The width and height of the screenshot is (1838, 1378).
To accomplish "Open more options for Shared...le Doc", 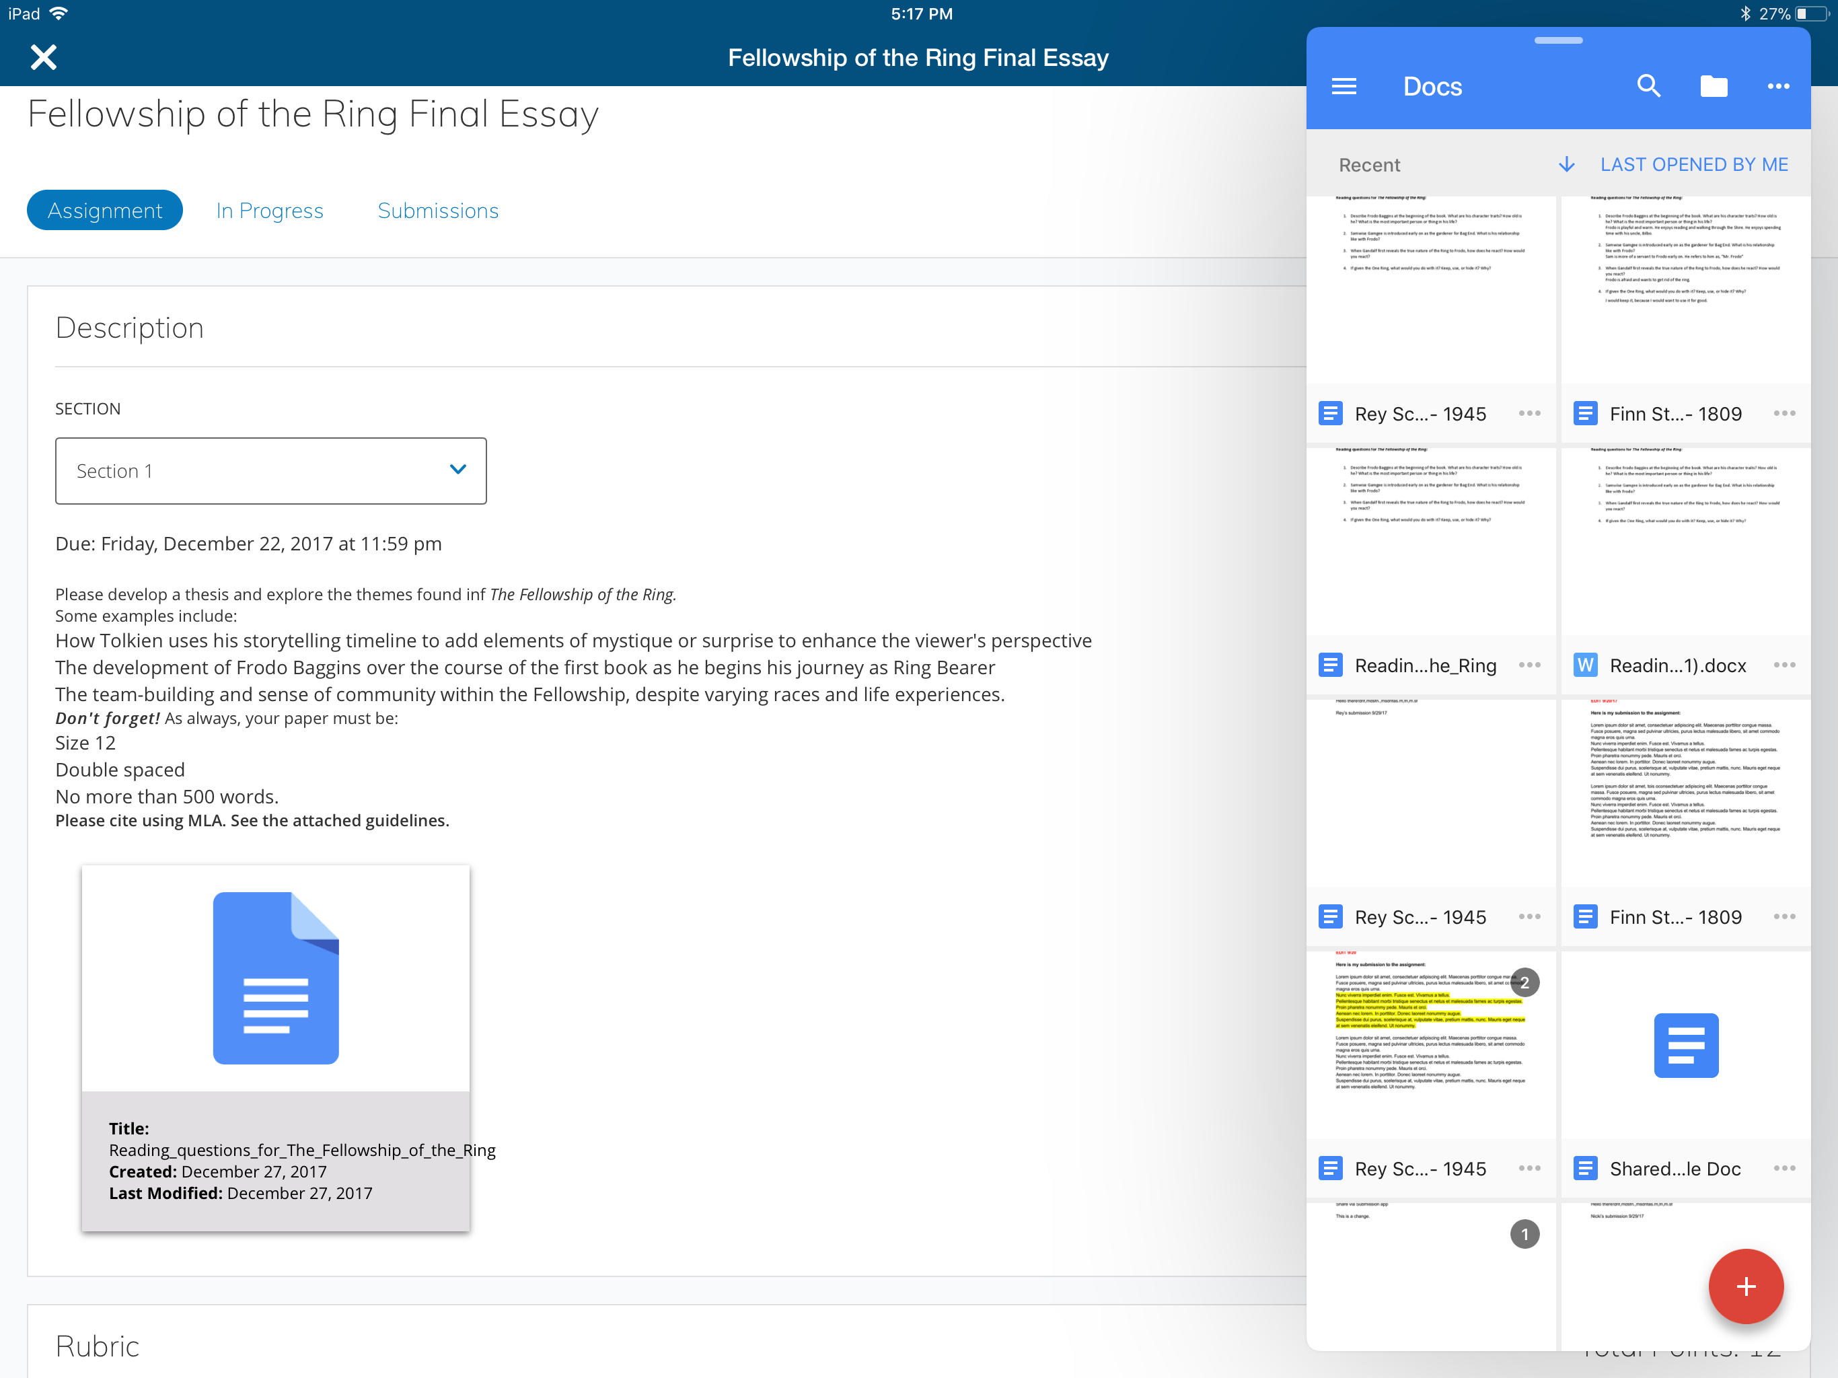I will [x=1784, y=1167].
